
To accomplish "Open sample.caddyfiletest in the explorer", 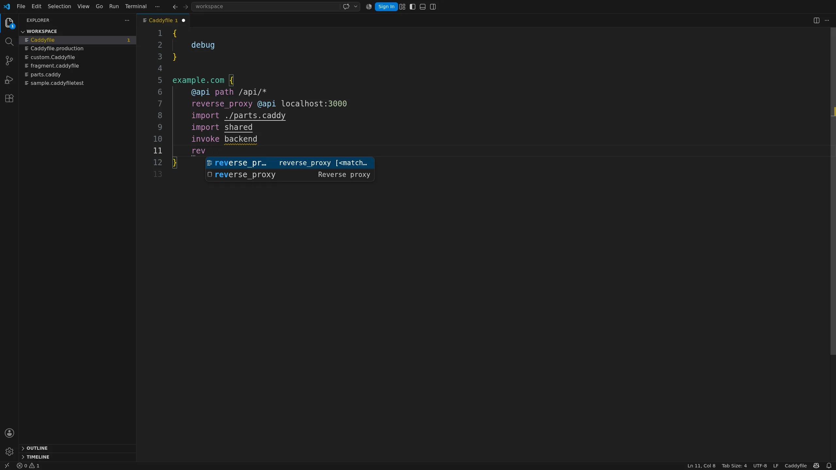I will pos(77,83).
